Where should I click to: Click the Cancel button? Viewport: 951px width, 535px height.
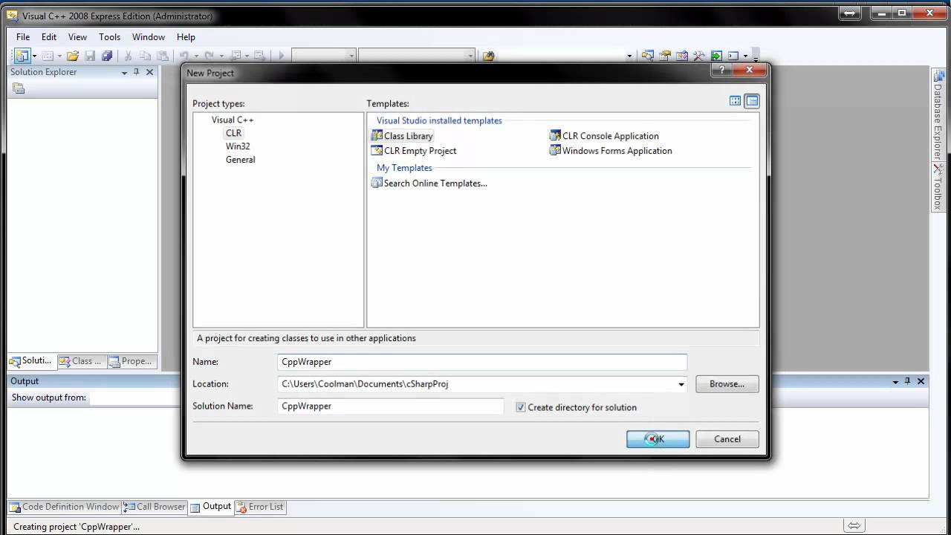(x=727, y=439)
